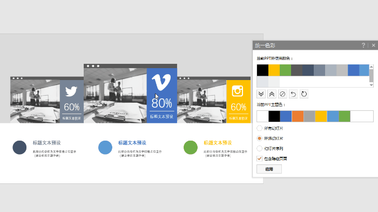378x212 pixels.
Task: Click the 80% text on blue card
Action: coord(162,103)
